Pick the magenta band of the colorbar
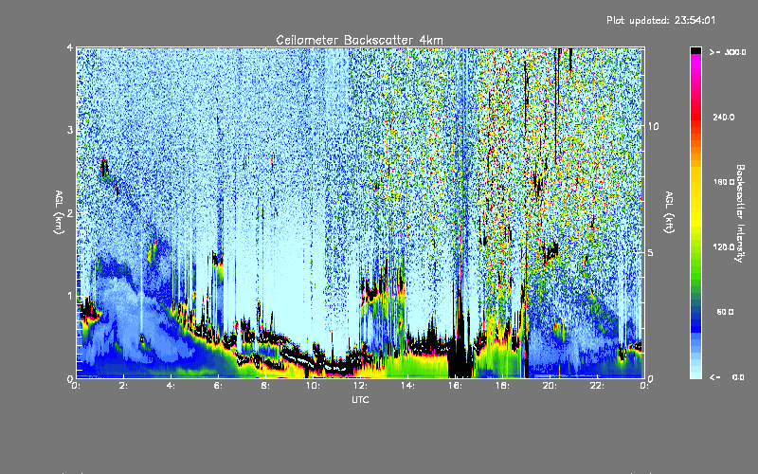 pos(695,61)
